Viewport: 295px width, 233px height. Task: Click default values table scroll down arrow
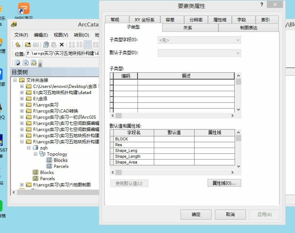tap(238, 166)
